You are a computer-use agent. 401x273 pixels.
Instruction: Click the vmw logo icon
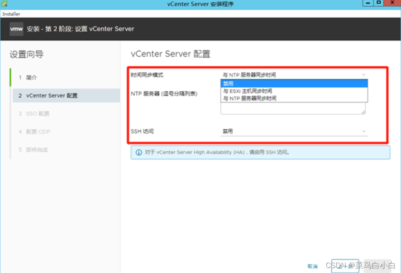tap(16, 29)
